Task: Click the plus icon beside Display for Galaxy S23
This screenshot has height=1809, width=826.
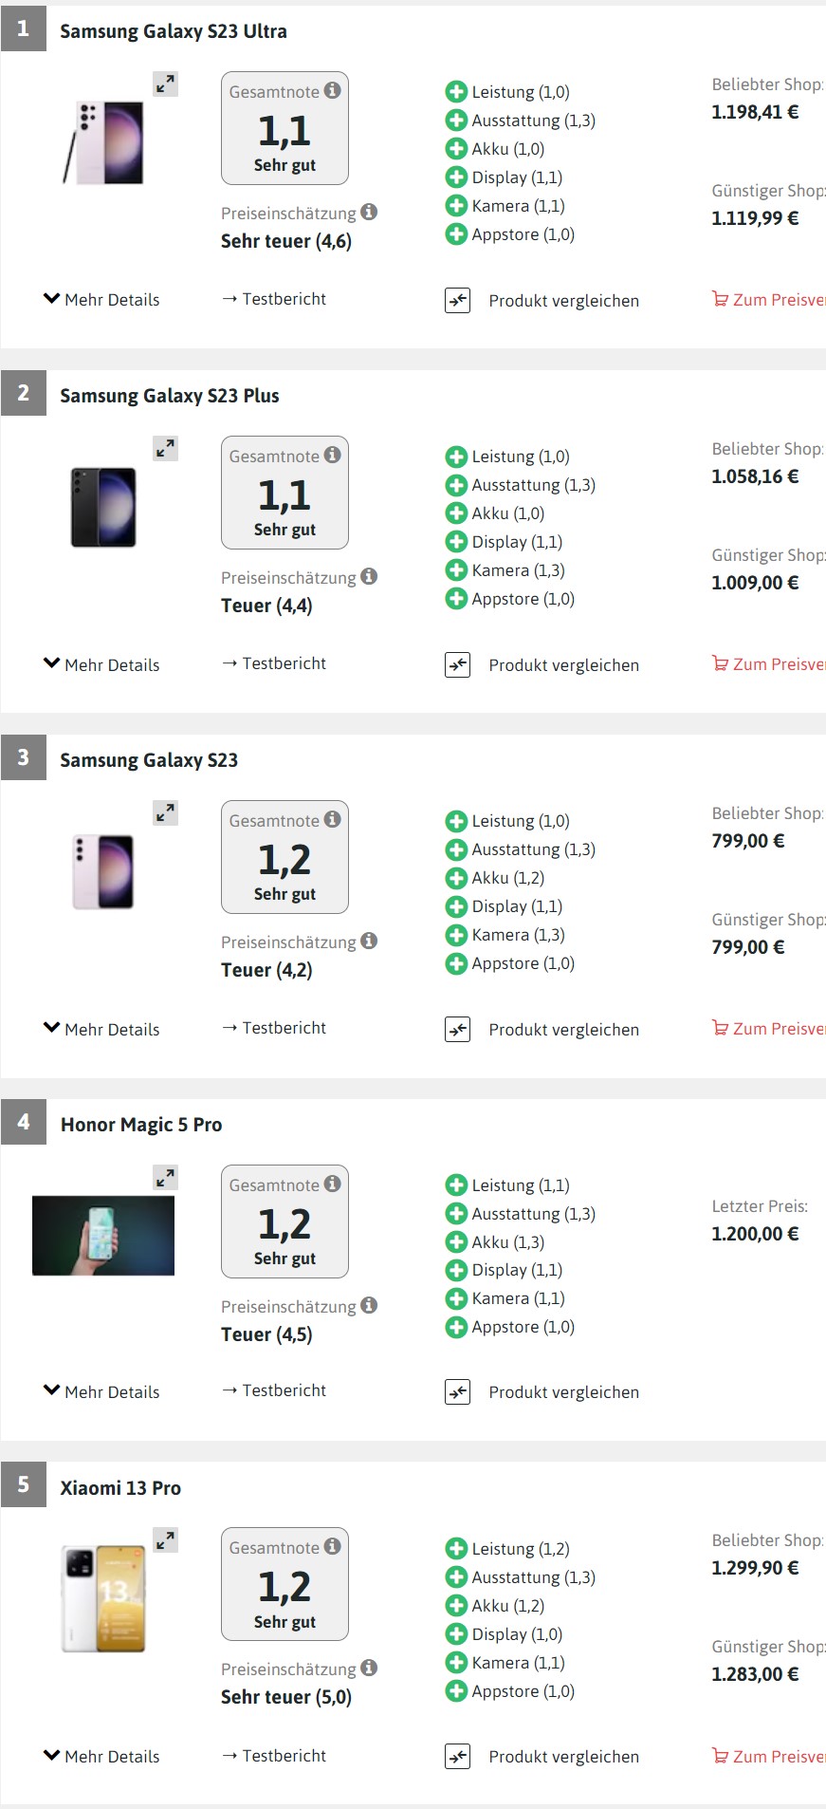Action: [x=455, y=906]
